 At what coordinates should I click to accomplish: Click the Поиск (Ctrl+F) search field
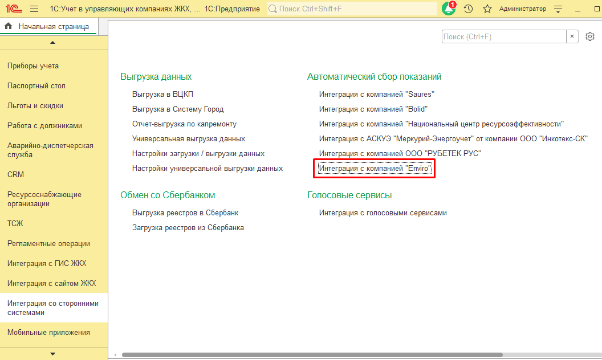tap(504, 36)
